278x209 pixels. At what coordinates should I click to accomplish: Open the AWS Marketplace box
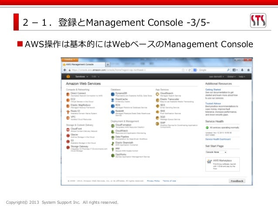point(222,164)
